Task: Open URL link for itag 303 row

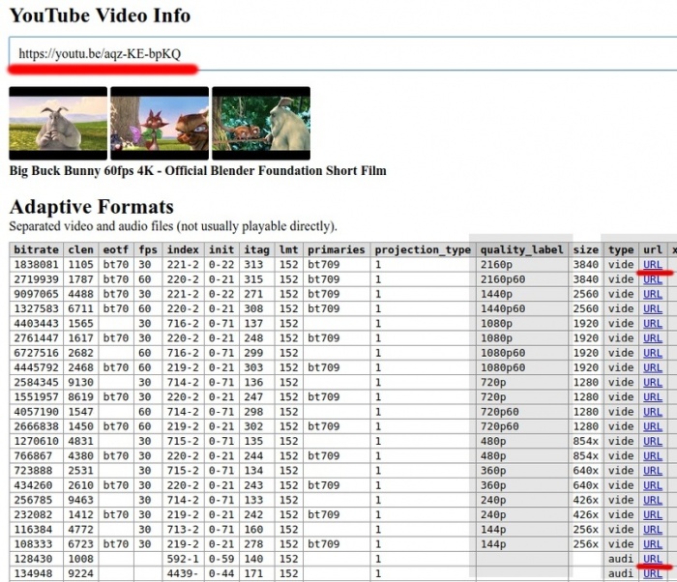Action: tap(653, 367)
